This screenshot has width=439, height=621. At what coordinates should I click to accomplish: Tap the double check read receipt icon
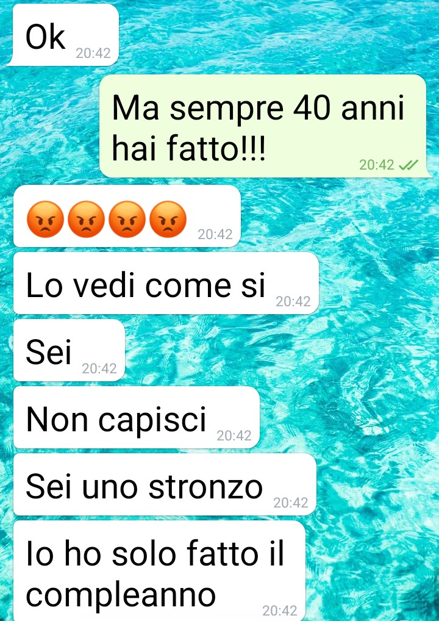408,165
